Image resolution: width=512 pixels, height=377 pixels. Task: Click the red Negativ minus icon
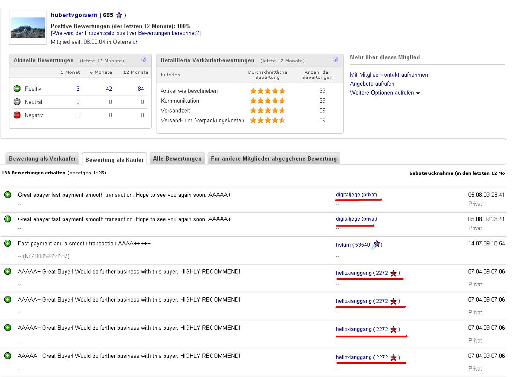[17, 115]
